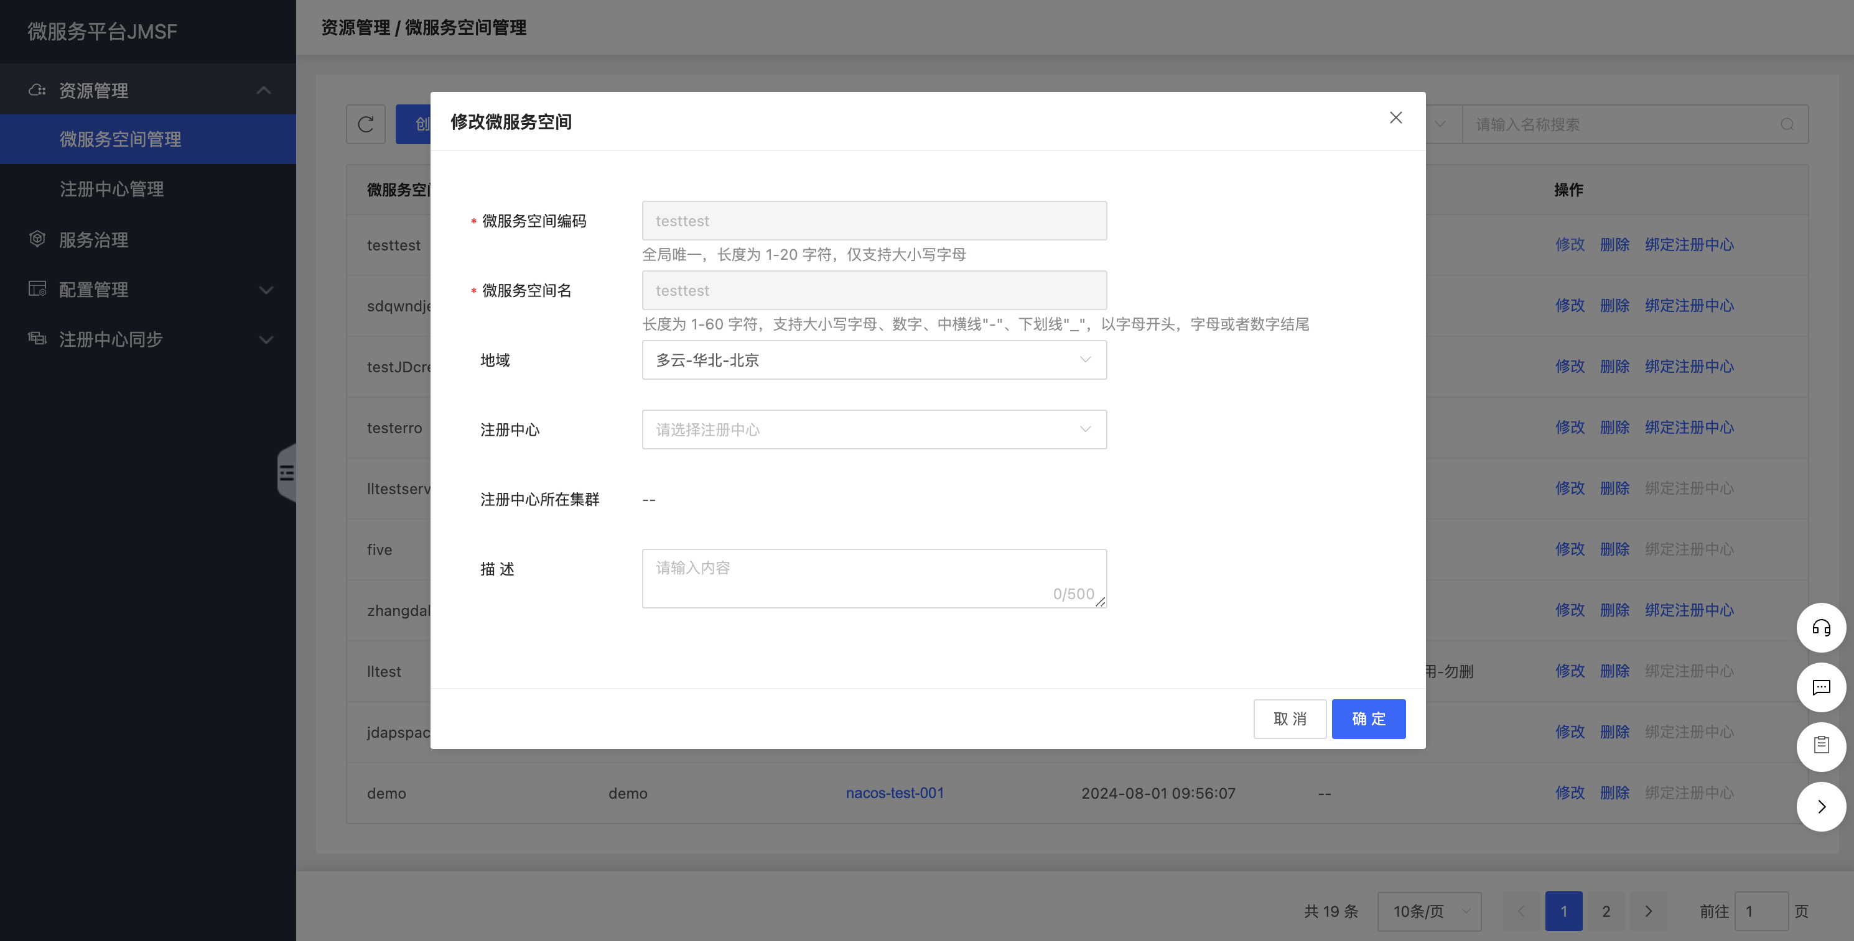The image size is (1854, 941).
Task: Click the 共 19 条 total count
Action: tap(1331, 912)
